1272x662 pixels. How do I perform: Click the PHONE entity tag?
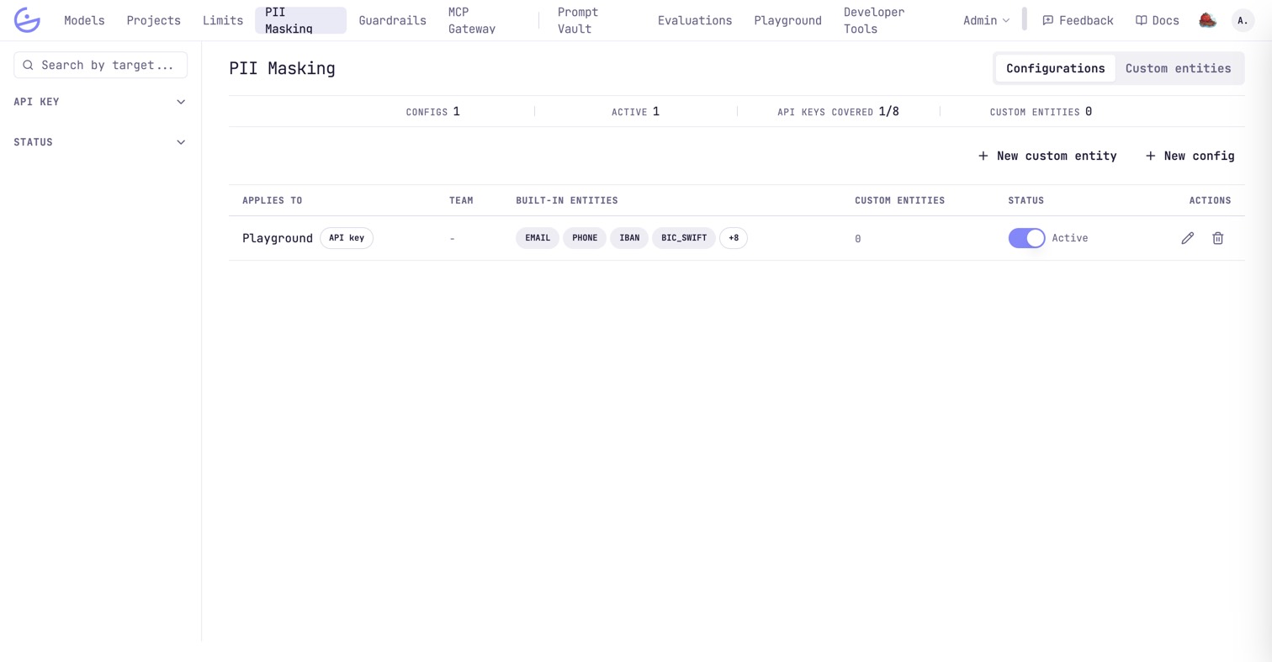pos(585,238)
